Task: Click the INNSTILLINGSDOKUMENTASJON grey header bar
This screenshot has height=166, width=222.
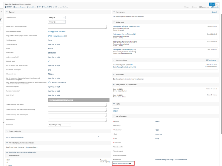Action: (x=79, y=100)
